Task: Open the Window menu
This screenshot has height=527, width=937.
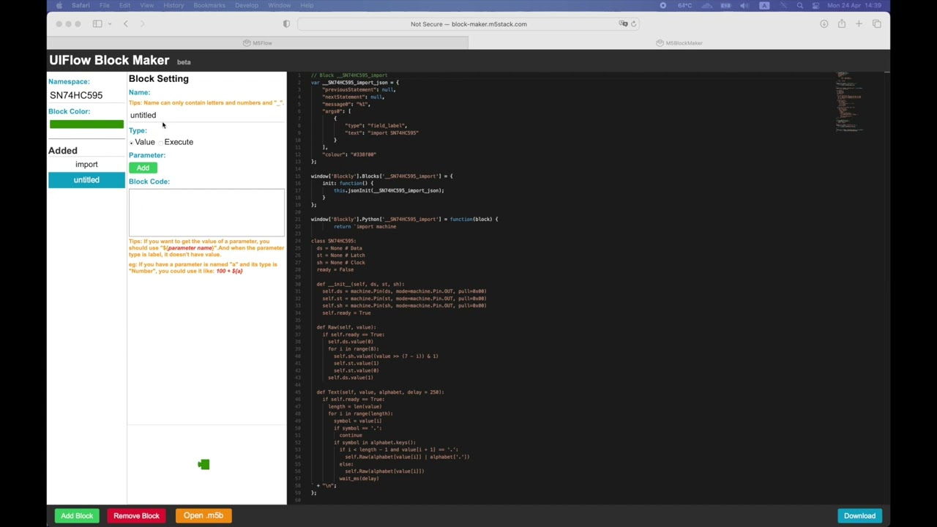Action: click(x=279, y=5)
